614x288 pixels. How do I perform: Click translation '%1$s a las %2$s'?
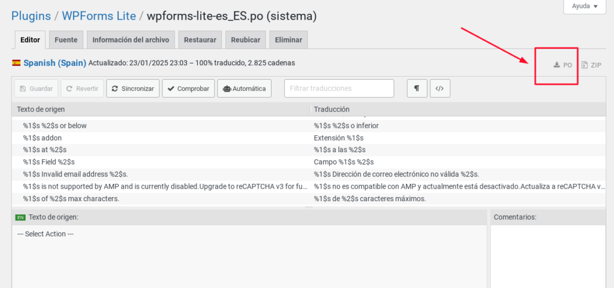point(339,150)
